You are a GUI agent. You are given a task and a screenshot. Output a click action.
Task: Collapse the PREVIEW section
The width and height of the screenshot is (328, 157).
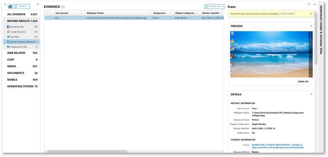(x=311, y=26)
